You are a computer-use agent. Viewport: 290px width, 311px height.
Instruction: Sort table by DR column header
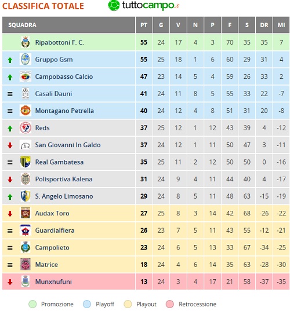click(x=264, y=25)
